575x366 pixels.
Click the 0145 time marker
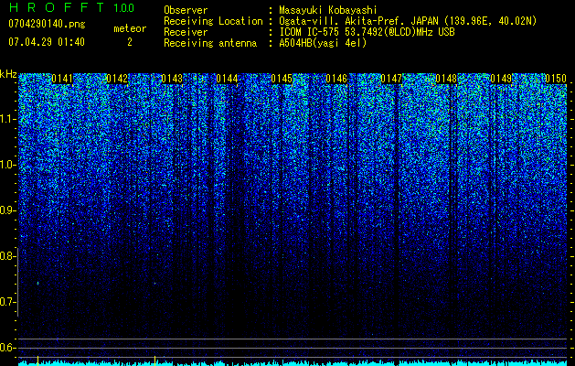coord(282,79)
